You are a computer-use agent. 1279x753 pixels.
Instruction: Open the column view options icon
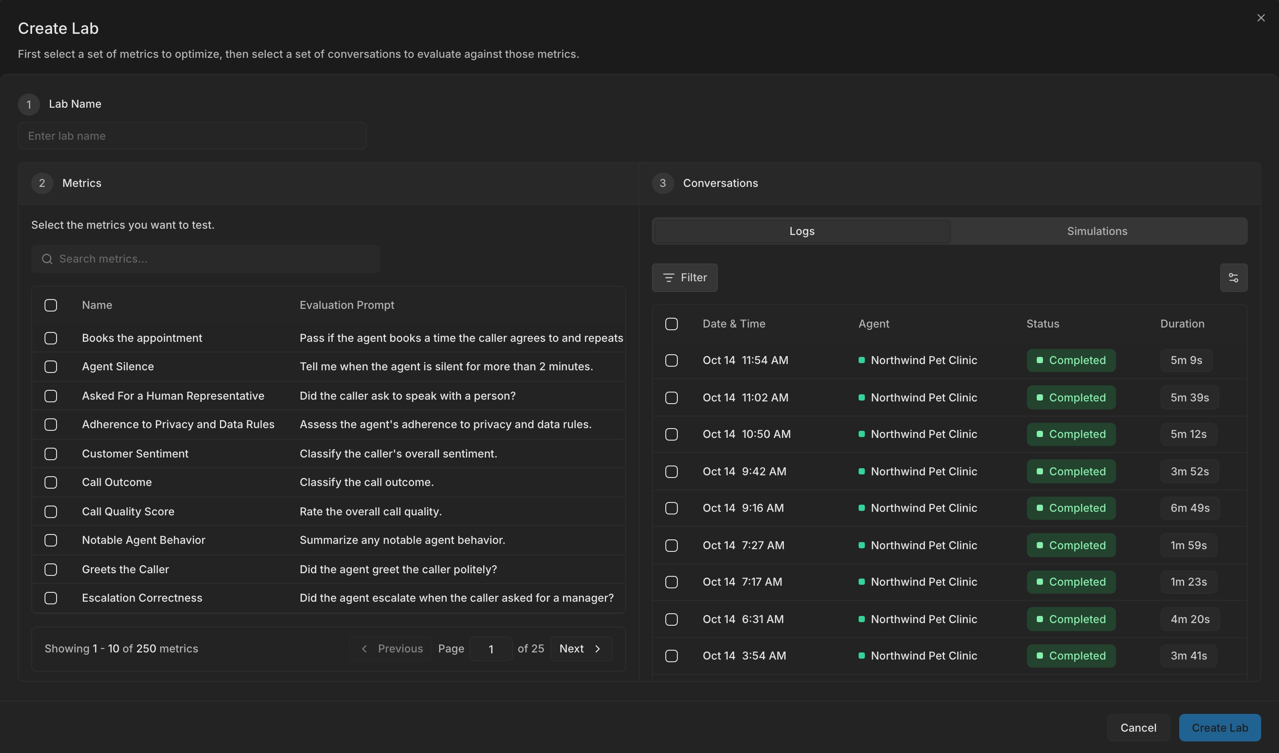point(1233,278)
